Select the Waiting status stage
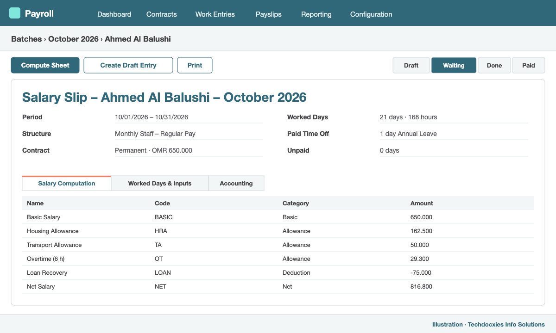This screenshot has height=333, width=556. (454, 65)
